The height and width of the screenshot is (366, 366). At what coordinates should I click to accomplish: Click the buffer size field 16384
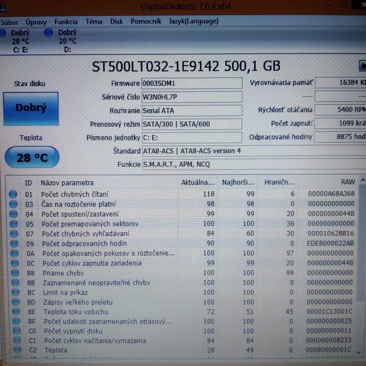click(340, 83)
